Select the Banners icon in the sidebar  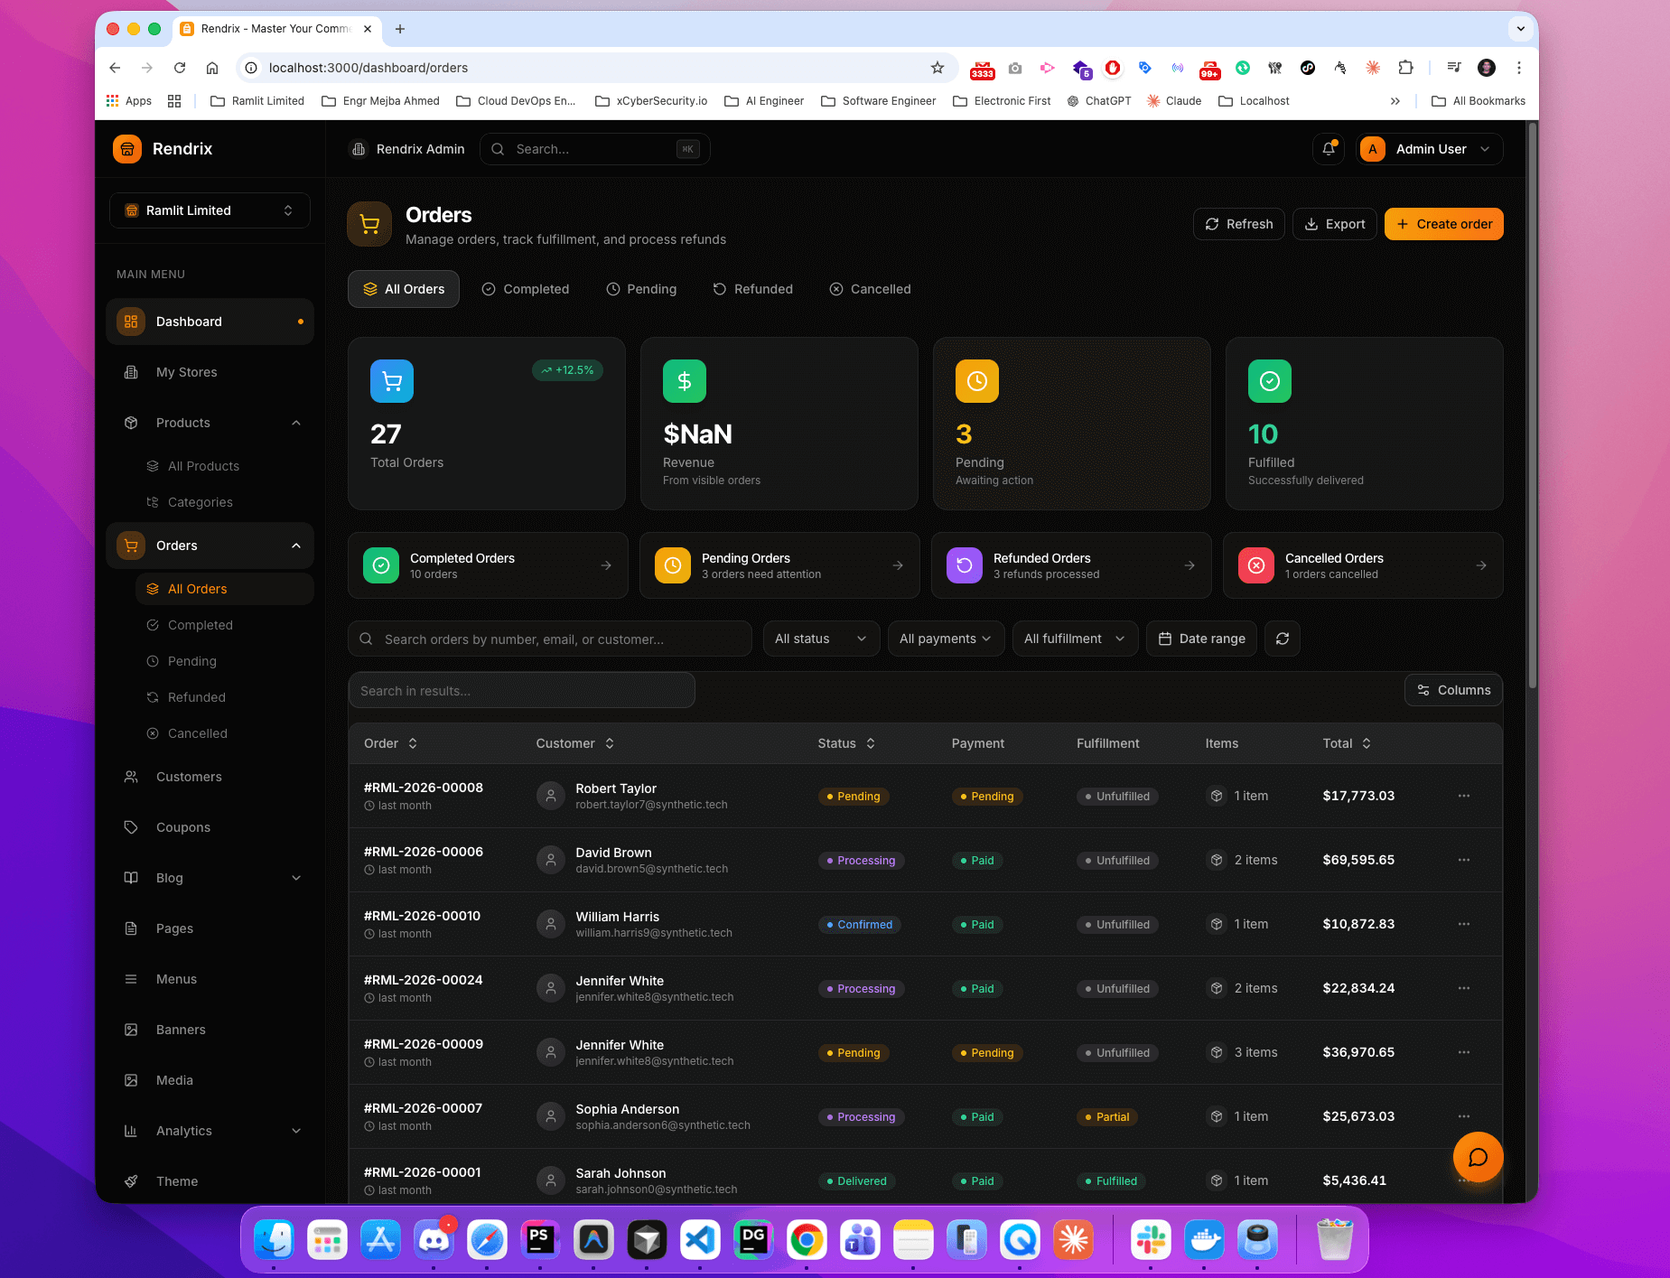click(x=131, y=1029)
